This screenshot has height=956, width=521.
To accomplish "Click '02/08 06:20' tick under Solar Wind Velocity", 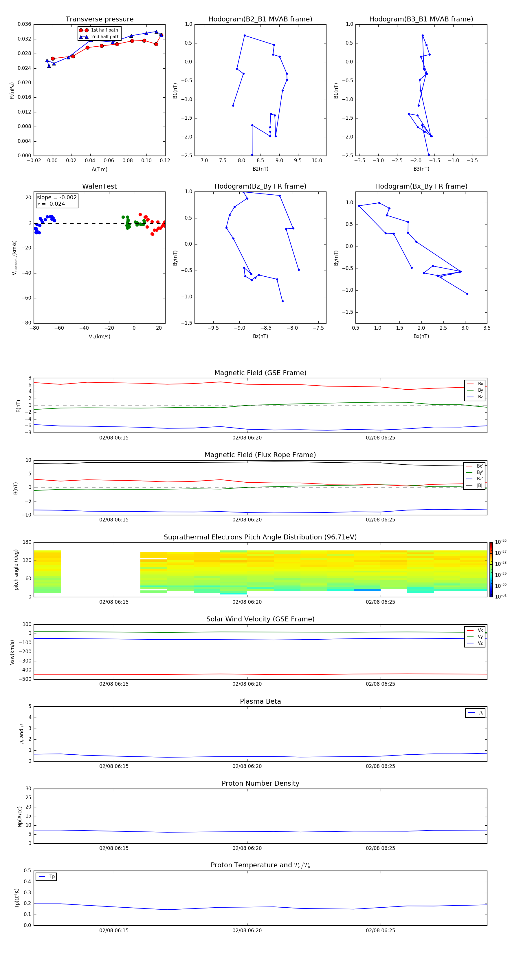I will [x=247, y=684].
